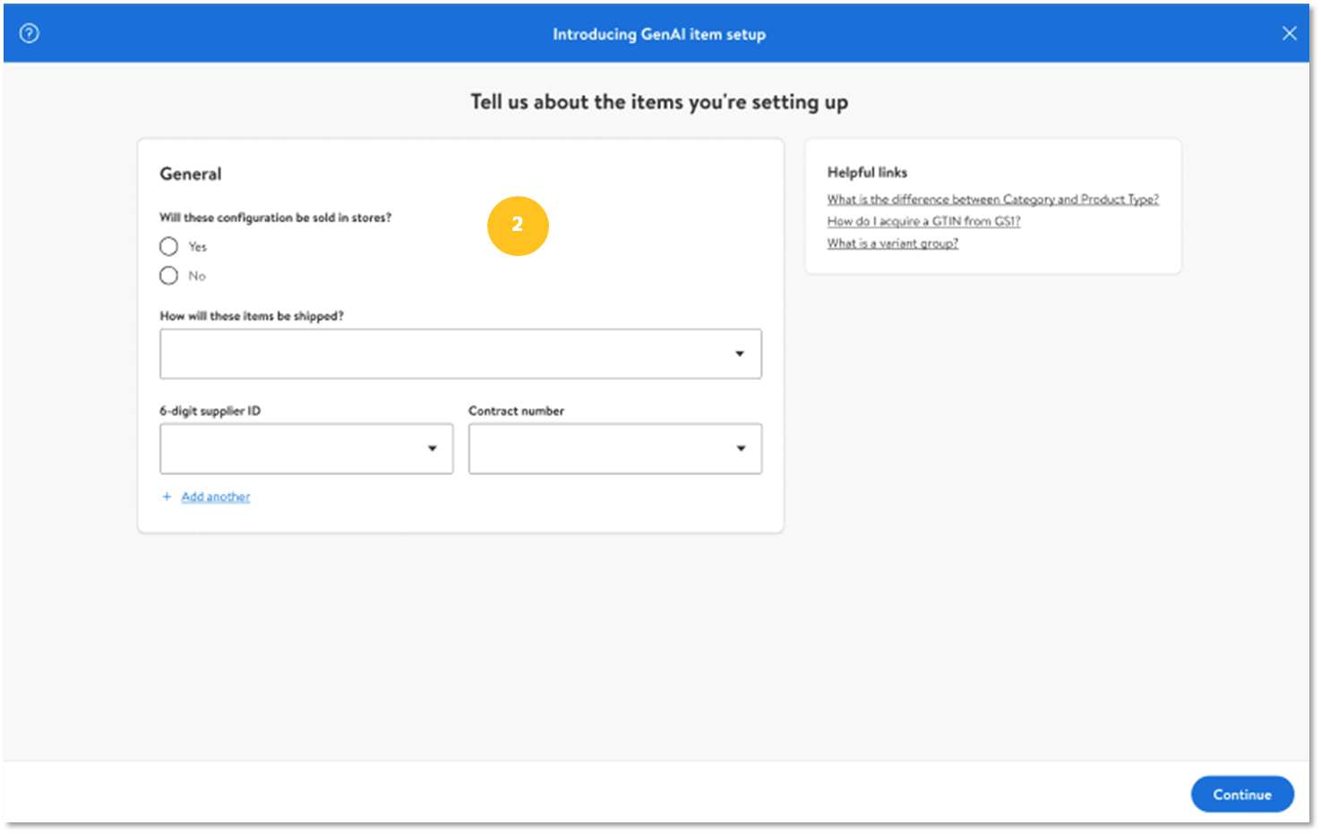Image resolution: width=1321 pixels, height=834 pixels.
Task: Click the "Yes" option label text
Action: click(x=198, y=247)
